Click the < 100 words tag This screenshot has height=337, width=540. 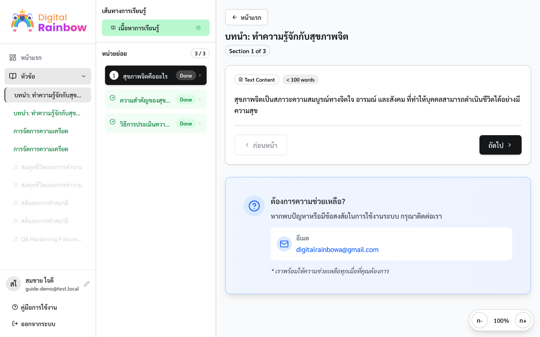(300, 79)
